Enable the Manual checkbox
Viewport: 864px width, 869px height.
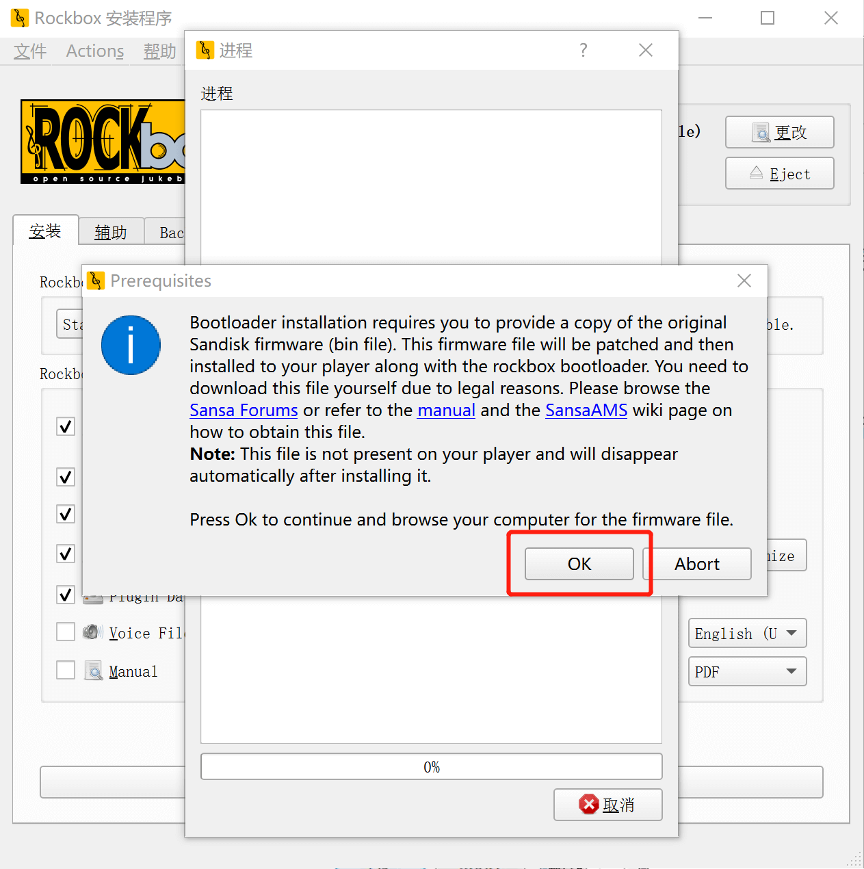click(66, 670)
